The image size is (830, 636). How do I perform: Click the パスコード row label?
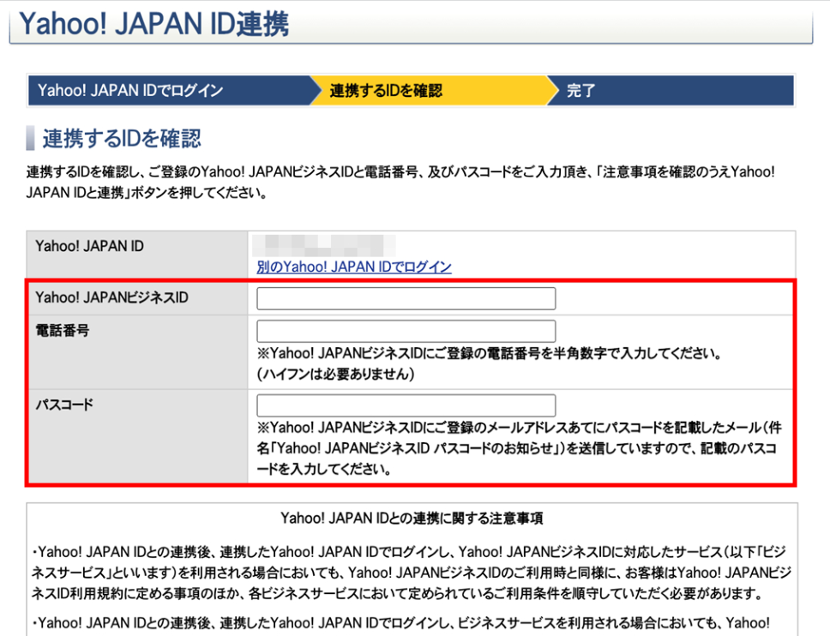click(64, 405)
